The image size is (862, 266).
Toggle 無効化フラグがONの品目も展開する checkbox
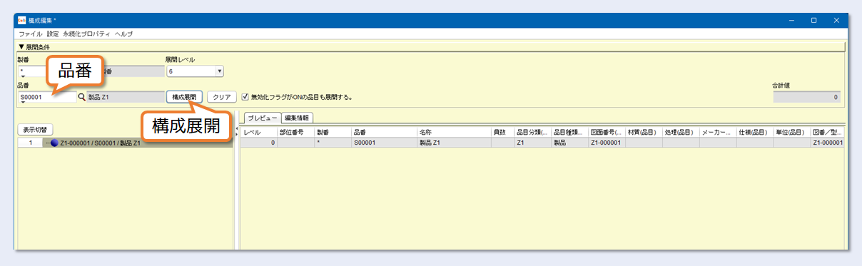click(x=245, y=97)
